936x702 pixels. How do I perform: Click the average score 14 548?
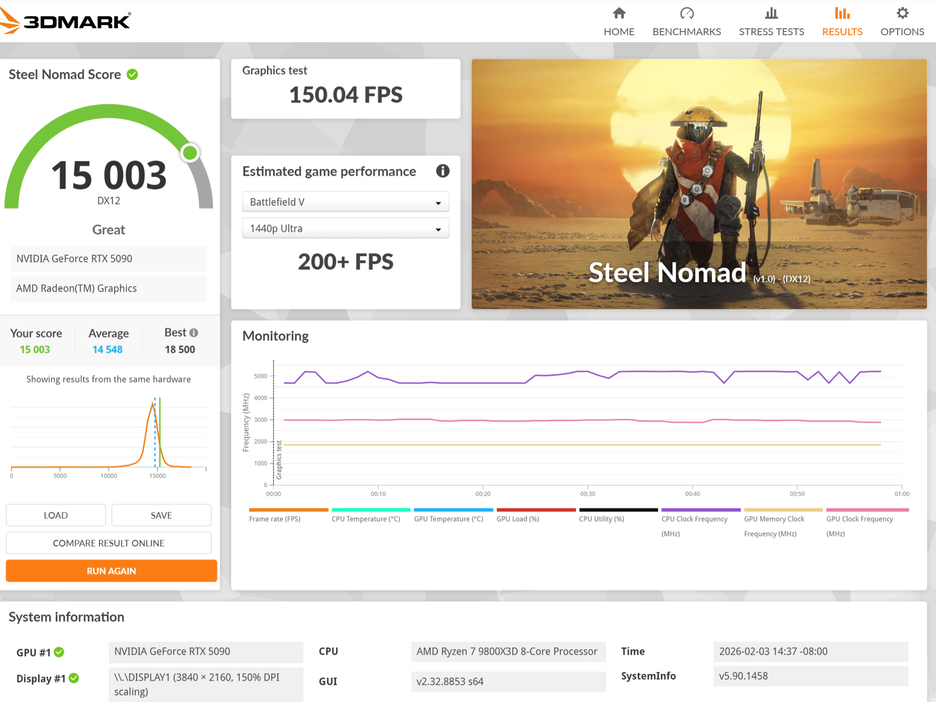107,349
